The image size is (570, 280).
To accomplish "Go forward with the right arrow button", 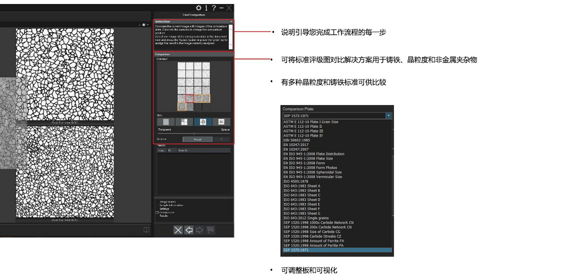I will pyautogui.click(x=199, y=230).
